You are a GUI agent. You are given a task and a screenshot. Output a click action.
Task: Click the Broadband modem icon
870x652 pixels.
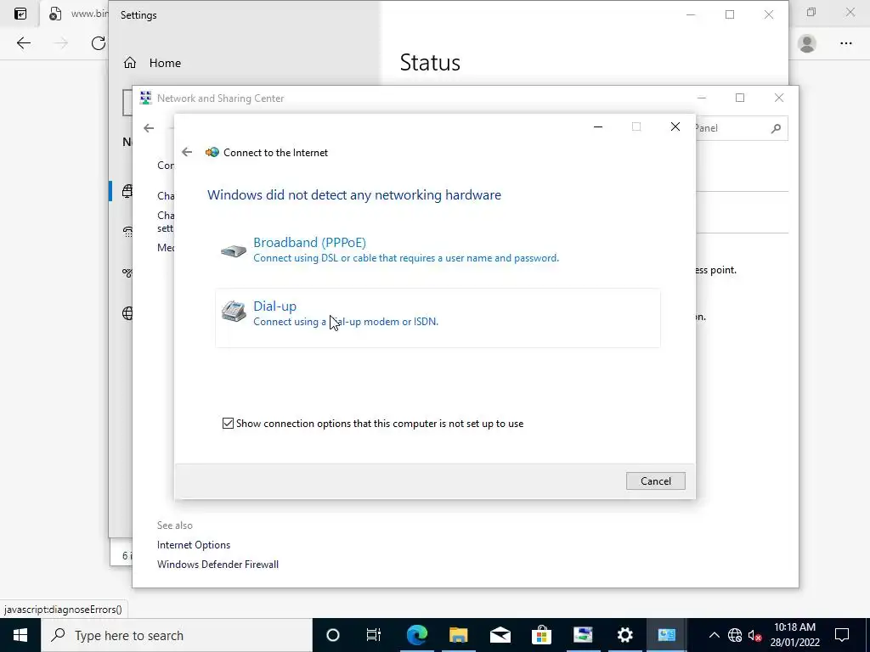click(x=234, y=251)
